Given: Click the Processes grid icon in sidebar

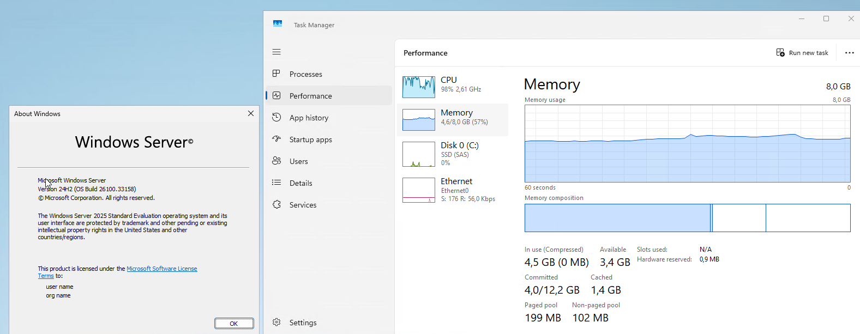Looking at the screenshot, I should (276, 74).
